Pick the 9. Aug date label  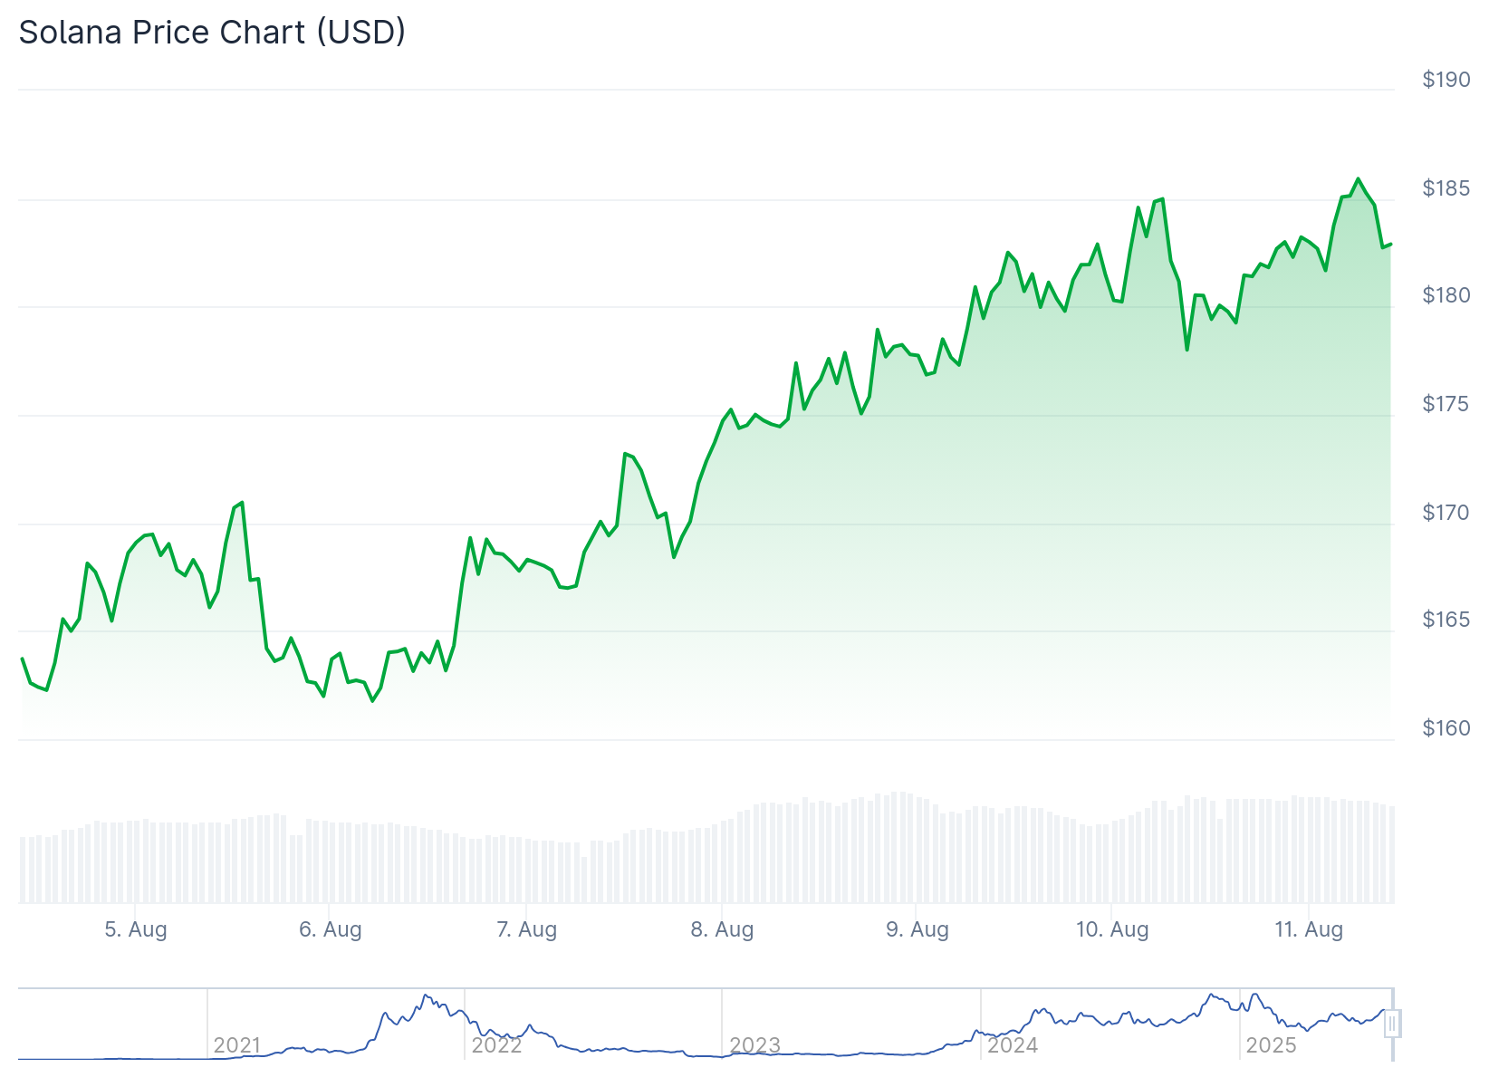click(x=917, y=929)
